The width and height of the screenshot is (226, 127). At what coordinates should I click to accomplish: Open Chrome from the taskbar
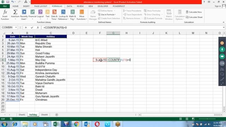pyautogui.click(x=77, y=124)
